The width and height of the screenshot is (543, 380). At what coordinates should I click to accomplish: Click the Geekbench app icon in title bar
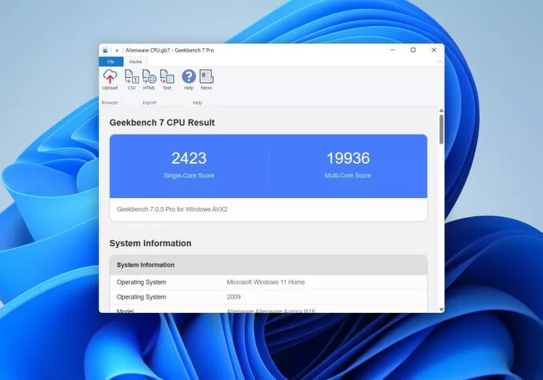(105, 50)
